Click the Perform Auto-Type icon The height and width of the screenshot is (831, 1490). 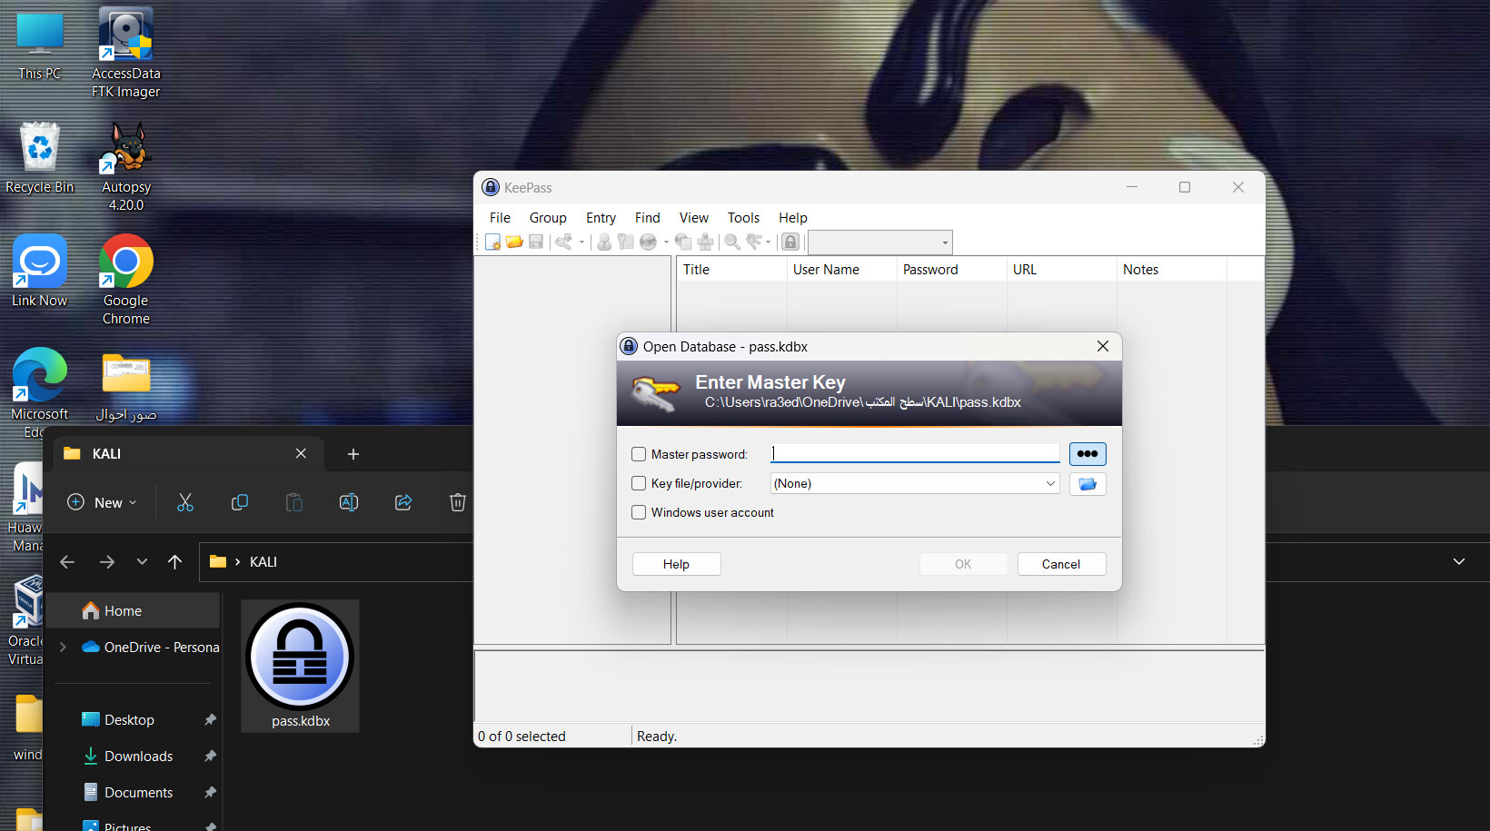705,242
